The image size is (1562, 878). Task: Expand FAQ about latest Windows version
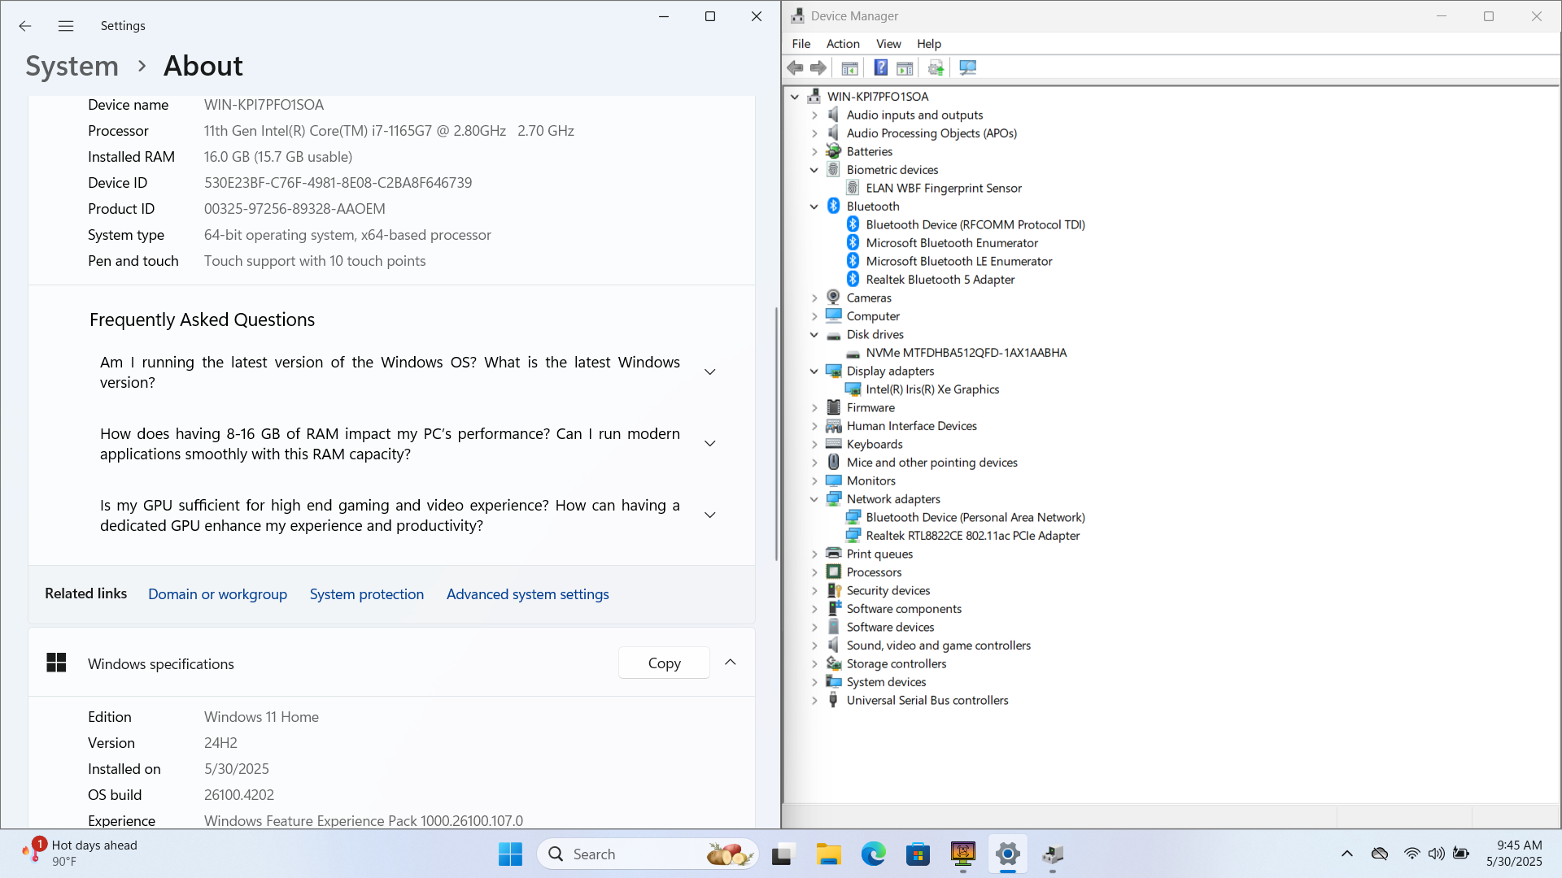click(x=709, y=372)
